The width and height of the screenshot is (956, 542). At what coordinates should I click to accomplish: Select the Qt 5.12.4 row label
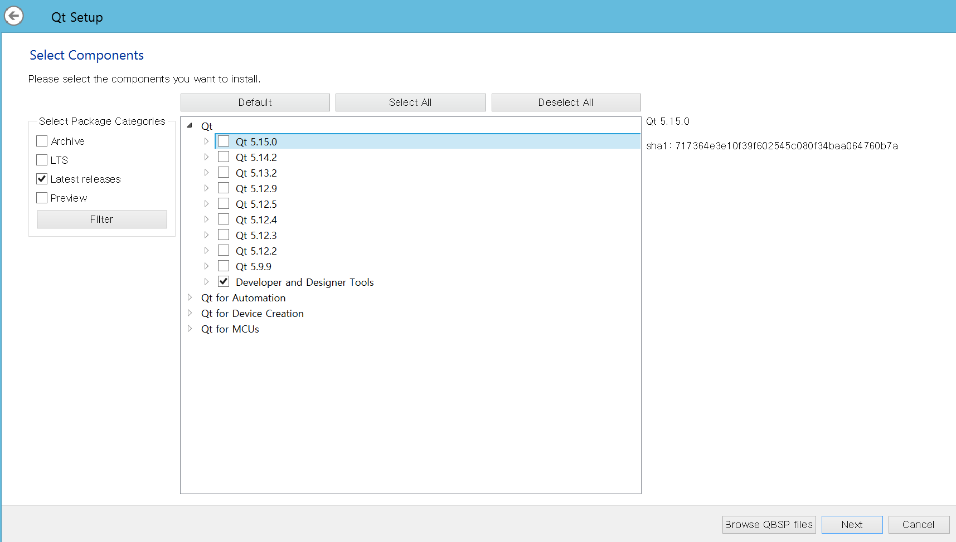(x=256, y=220)
